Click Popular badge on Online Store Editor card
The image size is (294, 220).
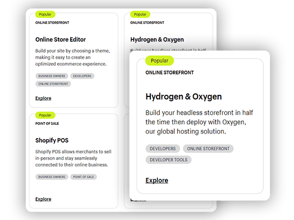coord(45,14)
